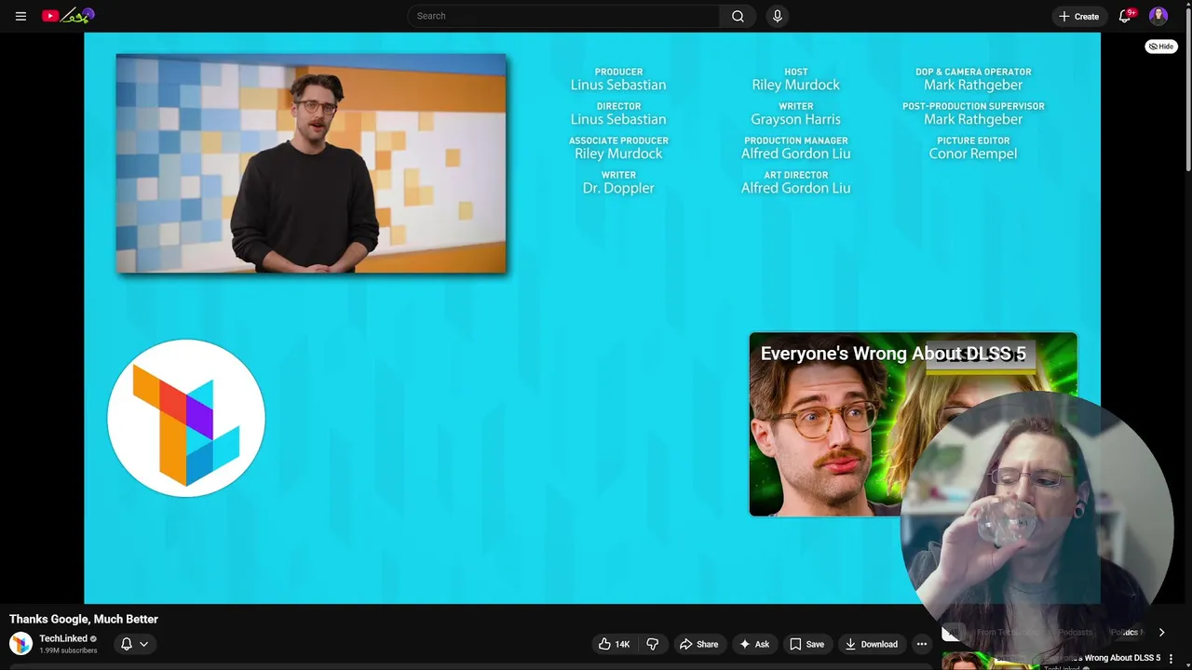
Task: Click 'Dr. Doppler' writer credit
Action: (618, 188)
